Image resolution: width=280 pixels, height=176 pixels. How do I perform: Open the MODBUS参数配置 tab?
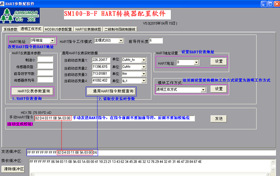58,29
